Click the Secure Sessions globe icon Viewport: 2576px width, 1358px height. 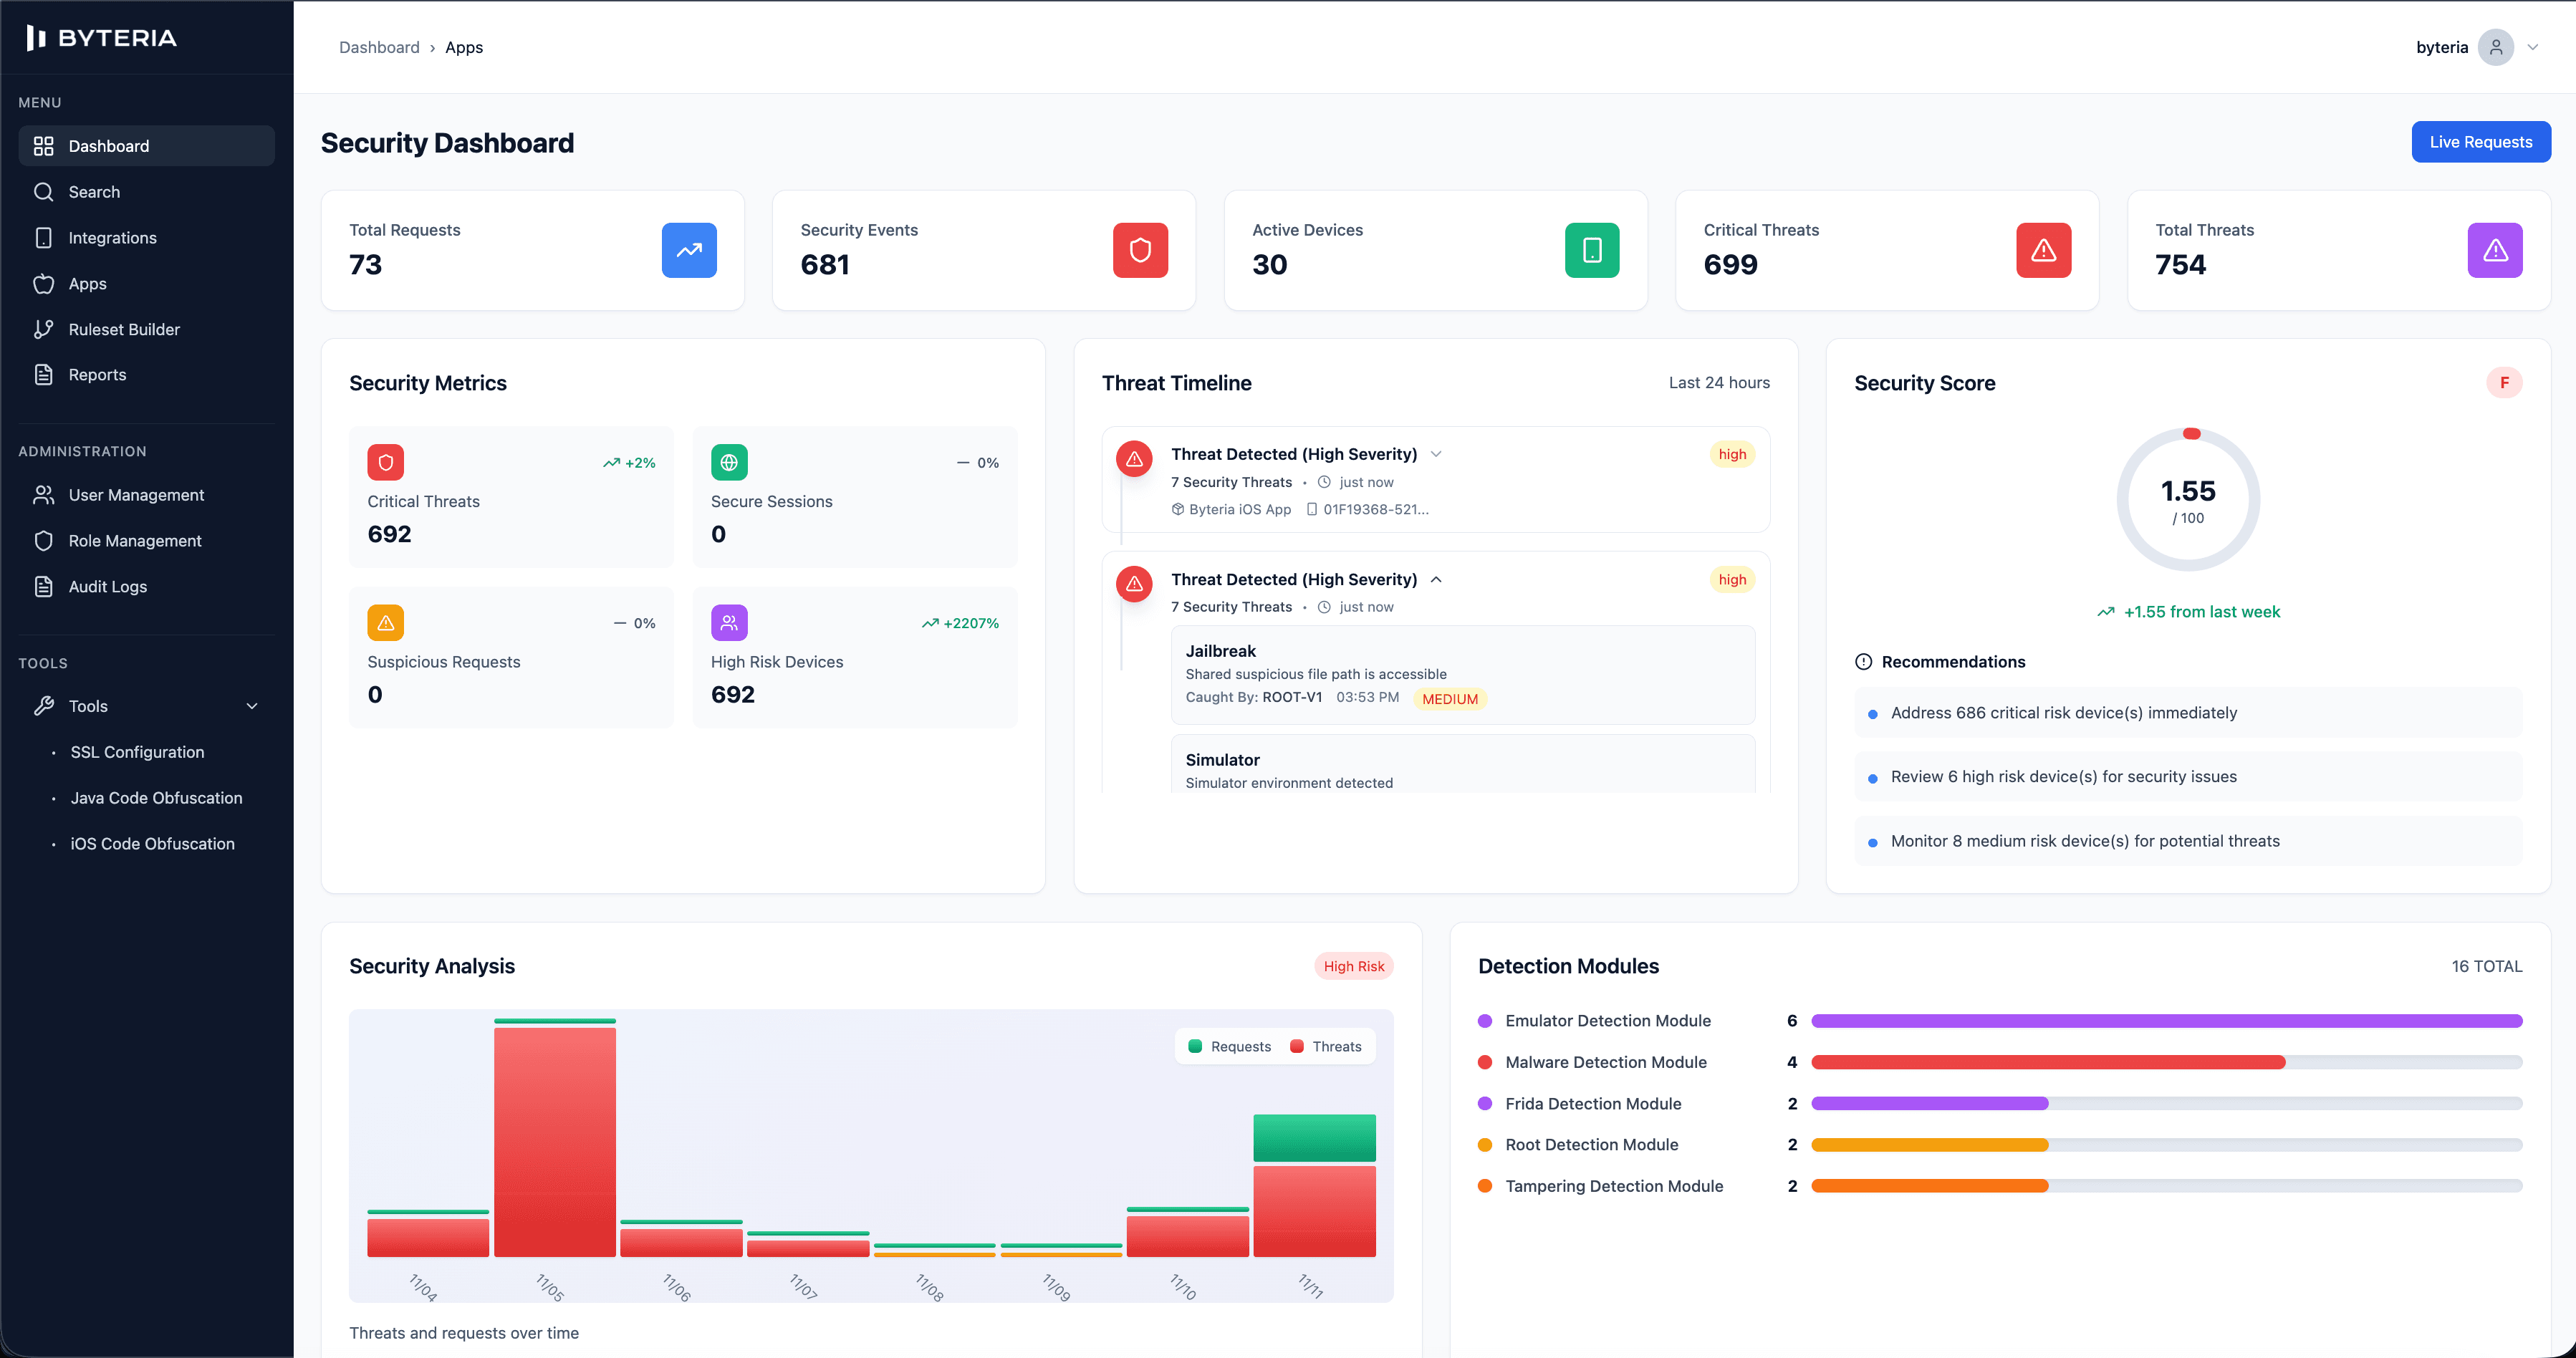pos(729,462)
